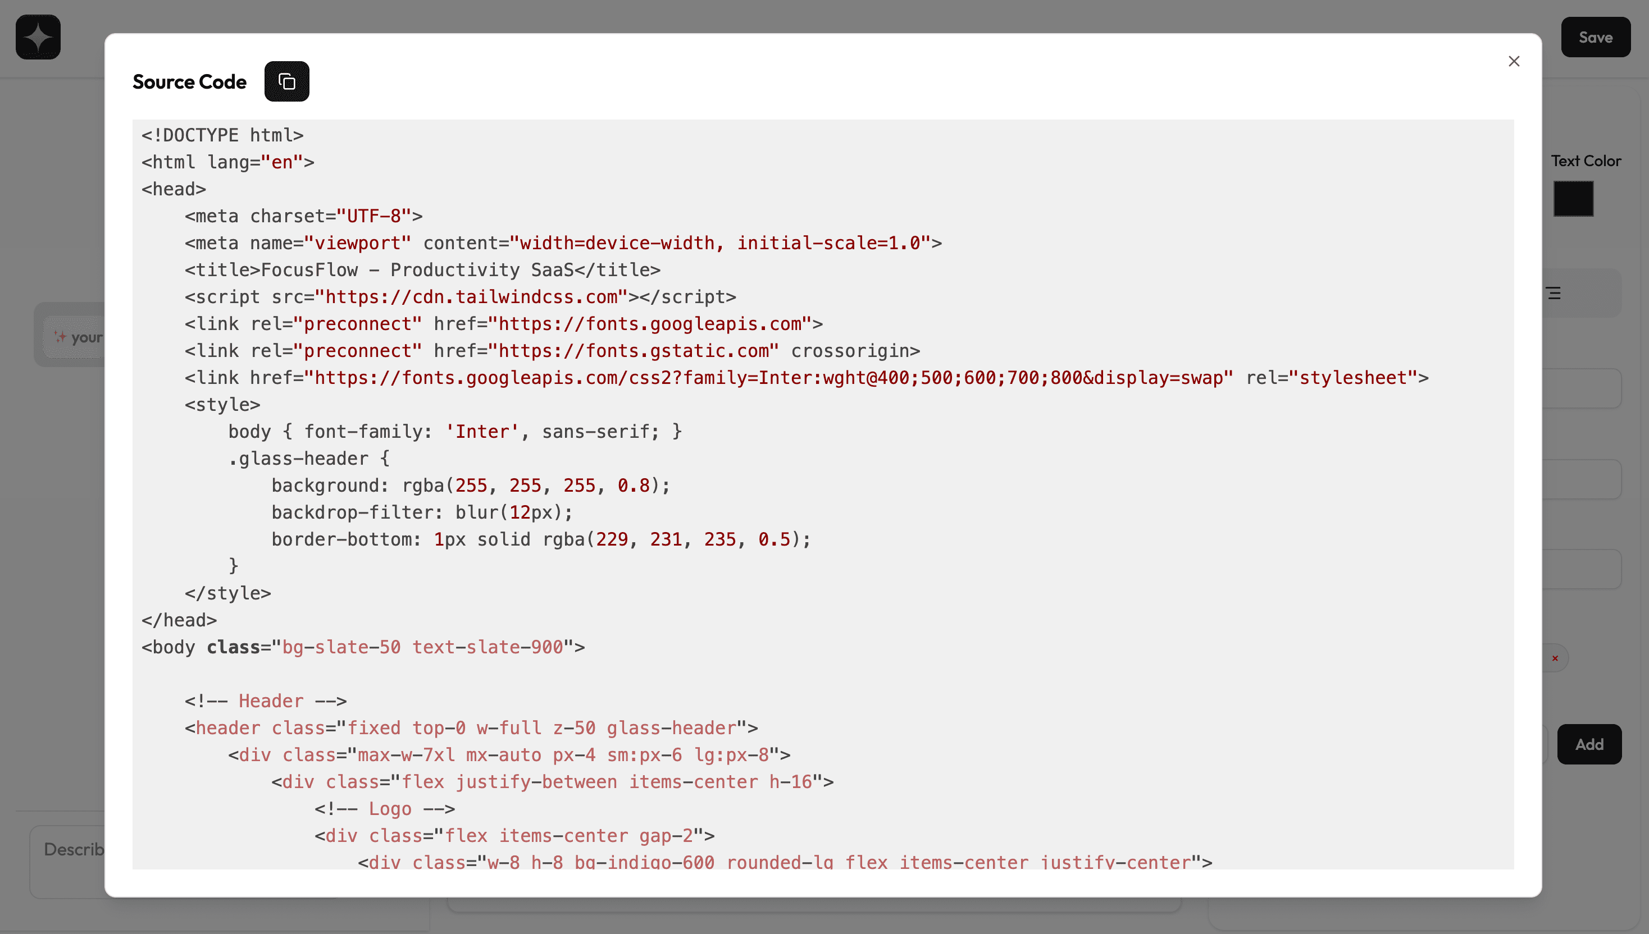
Task: Click the backdrop-filter blur line
Action: (x=421, y=512)
